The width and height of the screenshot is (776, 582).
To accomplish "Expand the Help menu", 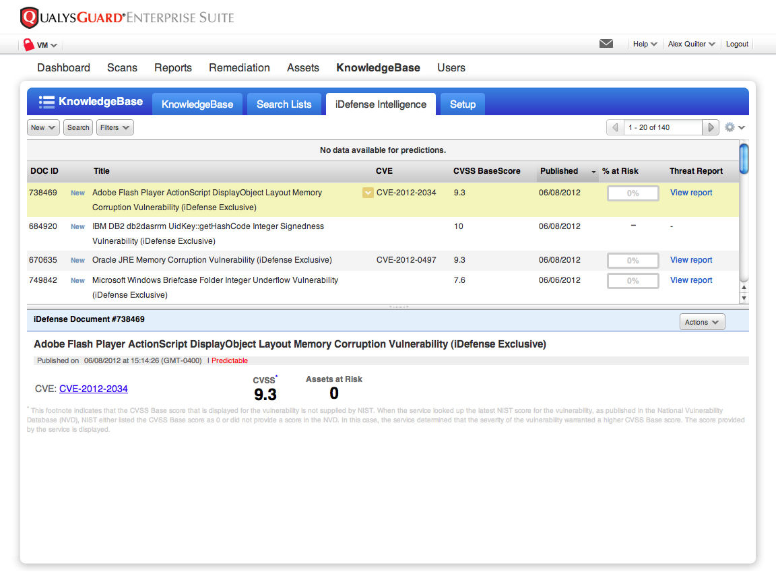I will [x=645, y=44].
